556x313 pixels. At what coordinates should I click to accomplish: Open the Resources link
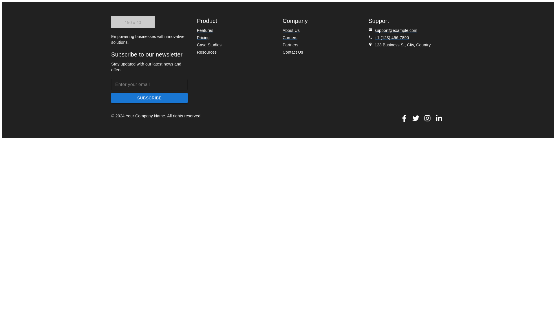pyautogui.click(x=206, y=52)
